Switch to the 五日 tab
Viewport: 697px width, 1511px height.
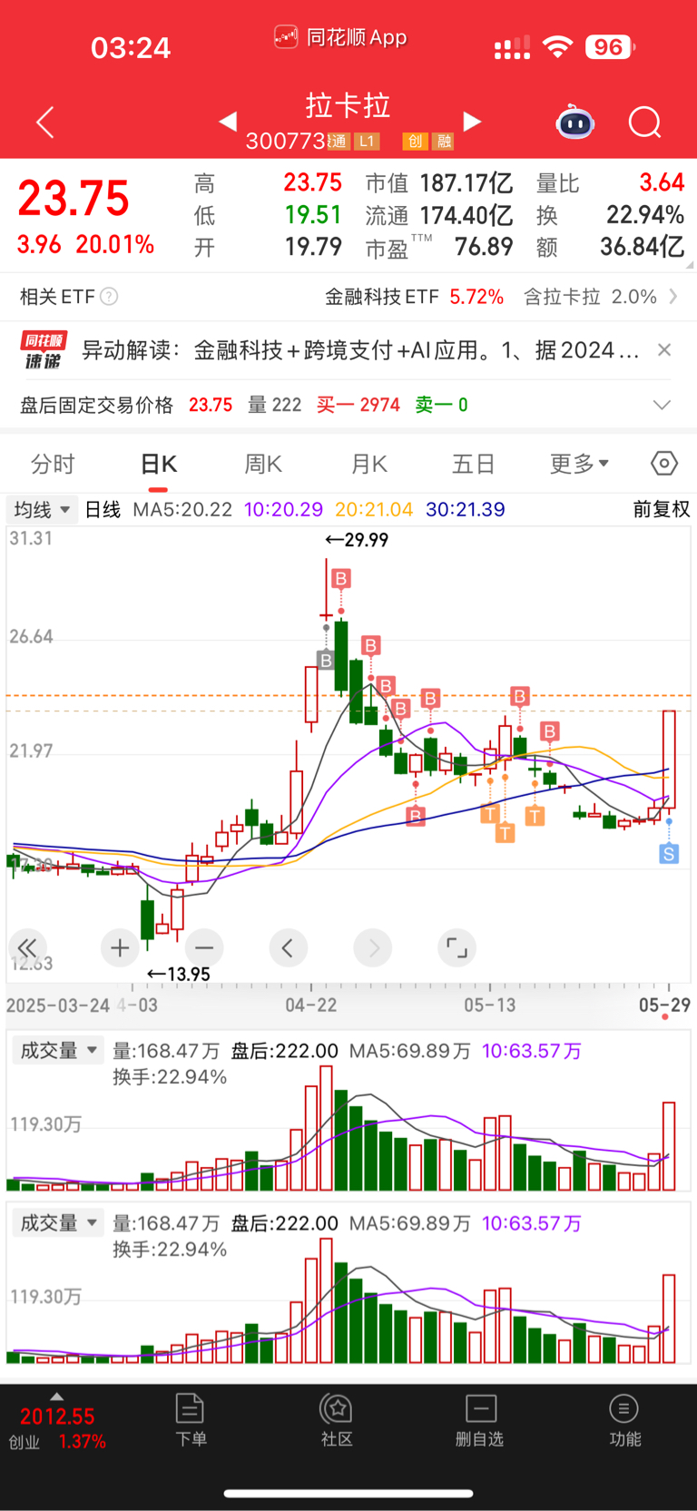click(473, 464)
